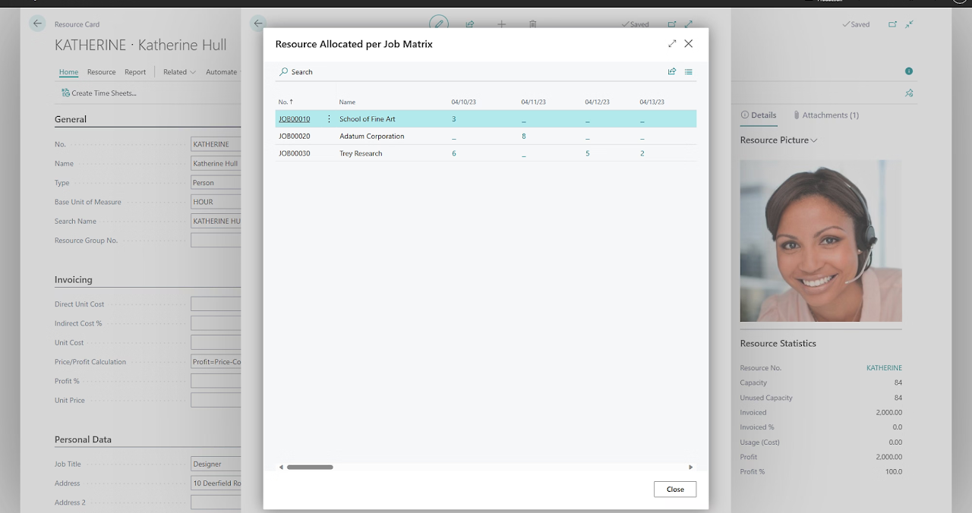Click the pin icon on the right pane
Screen dimensions: 972x513
(909, 93)
